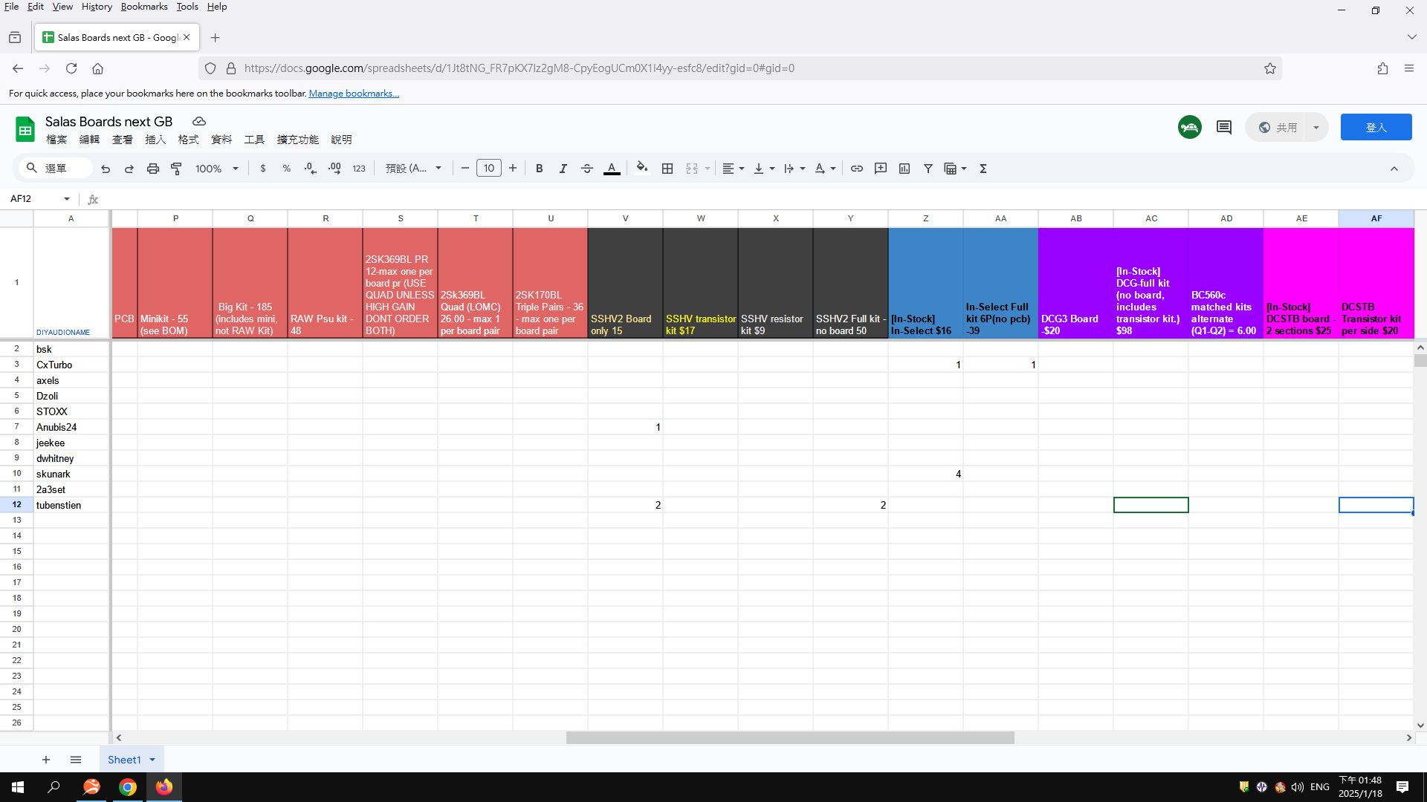Open the 插入 (Insert) menu
This screenshot has width=1427, height=802.
point(155,140)
